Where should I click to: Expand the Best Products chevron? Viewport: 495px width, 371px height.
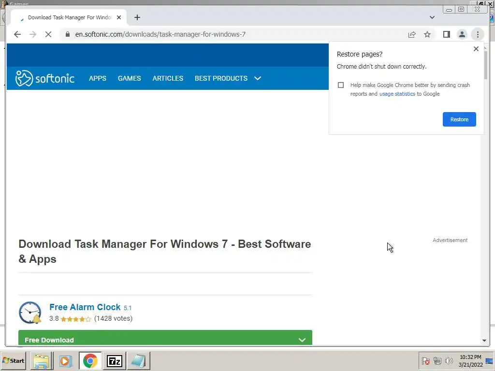pyautogui.click(x=258, y=78)
